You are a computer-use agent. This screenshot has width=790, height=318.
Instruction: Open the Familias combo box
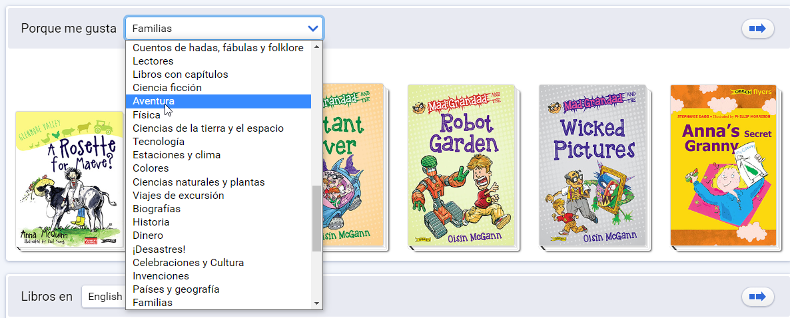coord(224,29)
